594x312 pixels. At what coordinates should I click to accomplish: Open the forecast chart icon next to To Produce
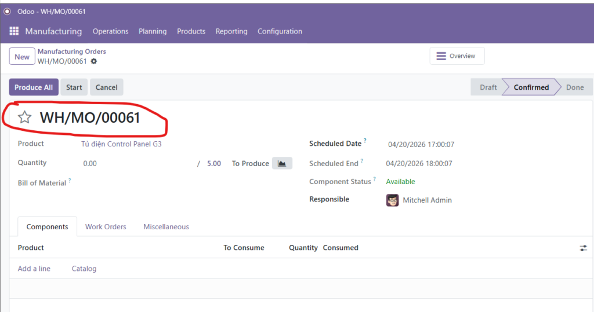[282, 163]
